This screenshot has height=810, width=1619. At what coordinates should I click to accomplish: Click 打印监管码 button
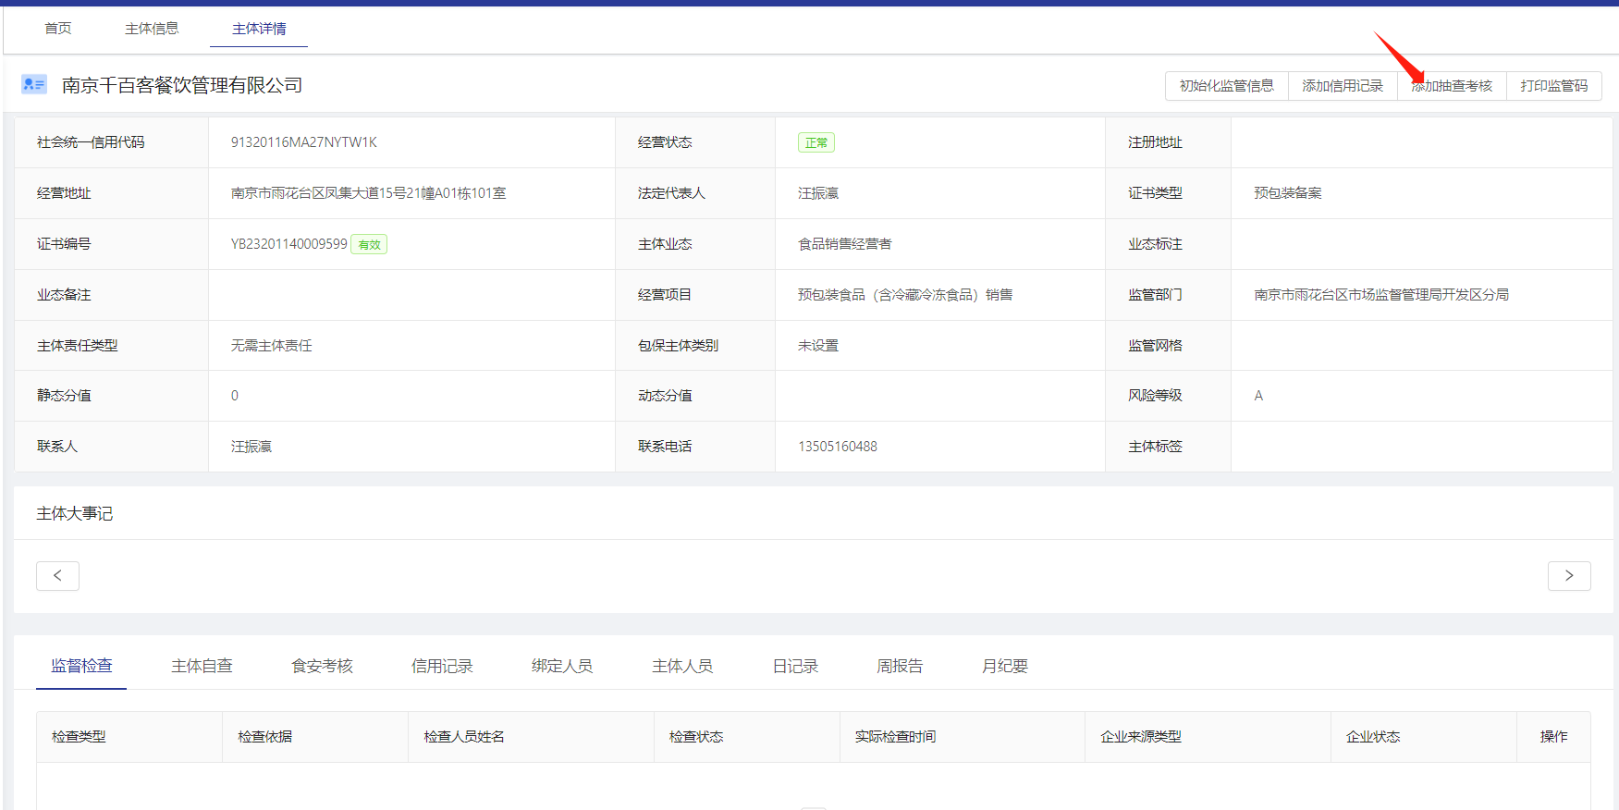click(x=1553, y=86)
